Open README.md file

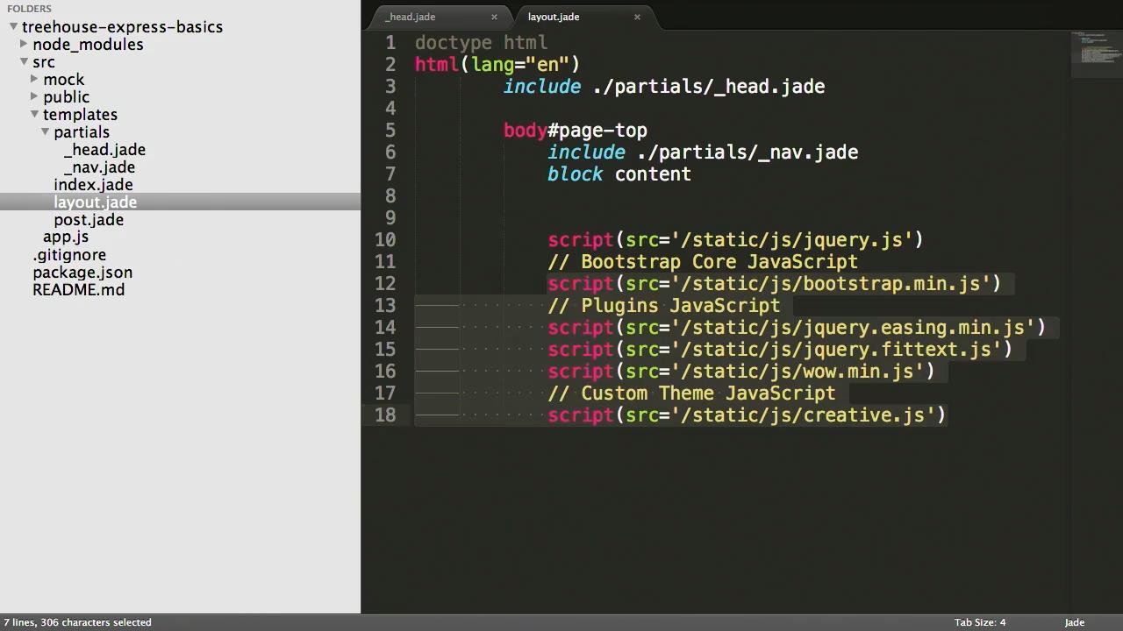tap(78, 290)
